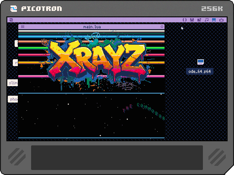Select the partially hidden 'pho' desktop label
The image size is (234, 175).
click(x=13, y=99)
